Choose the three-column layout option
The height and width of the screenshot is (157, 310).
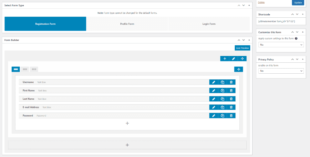34,69
